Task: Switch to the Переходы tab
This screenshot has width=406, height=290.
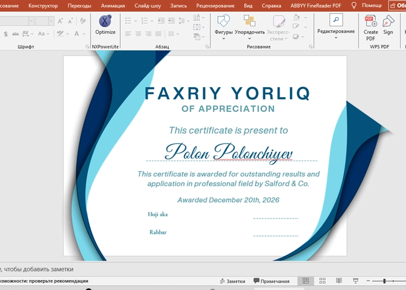Action: (x=79, y=5)
